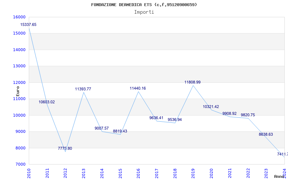Click x-axis year 2018
The width and height of the screenshot is (288, 180).
click(175, 173)
